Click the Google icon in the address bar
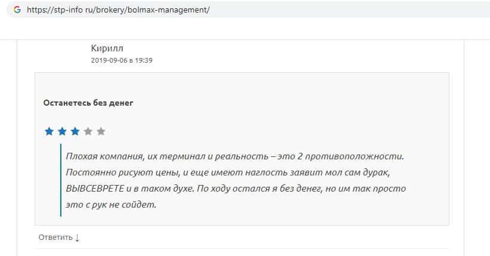The height and width of the screenshot is (256, 490). 17,11
